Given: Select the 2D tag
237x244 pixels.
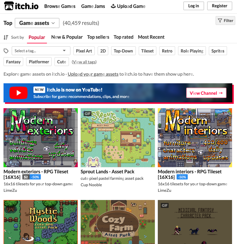Looking at the screenshot, I should [103, 51].
